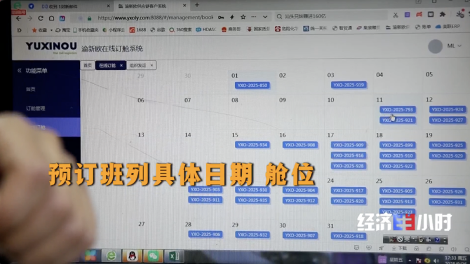Image resolution: width=470 pixels, height=264 pixels.
Task: Choose train YXO-2025-916 on day 17
Action: (348, 155)
